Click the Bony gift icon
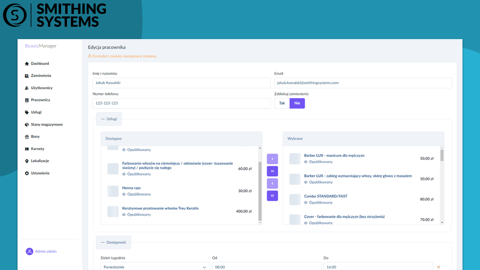Image resolution: width=480 pixels, height=270 pixels. [x=26, y=137]
